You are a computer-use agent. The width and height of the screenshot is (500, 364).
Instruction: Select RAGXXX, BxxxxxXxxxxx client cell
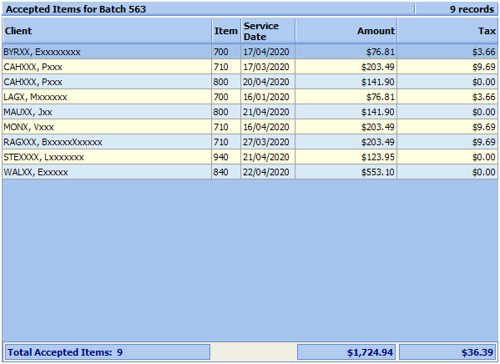click(107, 142)
